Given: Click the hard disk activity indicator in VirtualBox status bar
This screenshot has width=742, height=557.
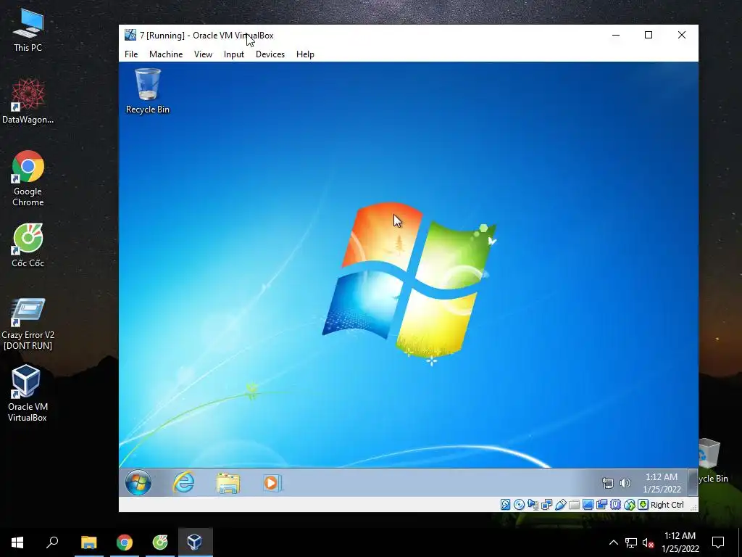Looking at the screenshot, I should click(505, 505).
